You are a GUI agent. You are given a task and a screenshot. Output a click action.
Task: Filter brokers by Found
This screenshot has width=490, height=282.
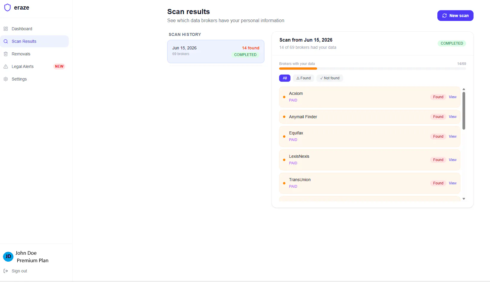click(303, 78)
